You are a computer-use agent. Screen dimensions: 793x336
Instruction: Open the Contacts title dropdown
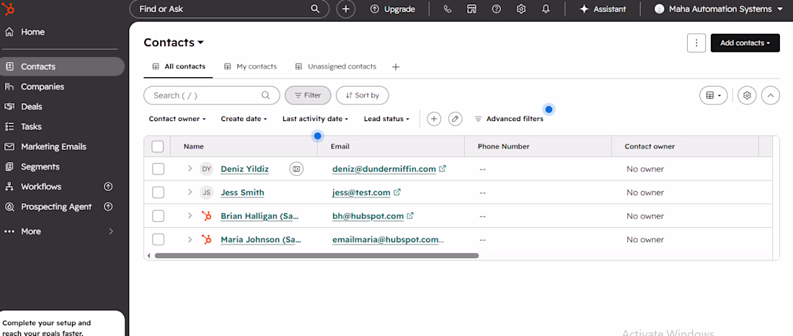(174, 43)
